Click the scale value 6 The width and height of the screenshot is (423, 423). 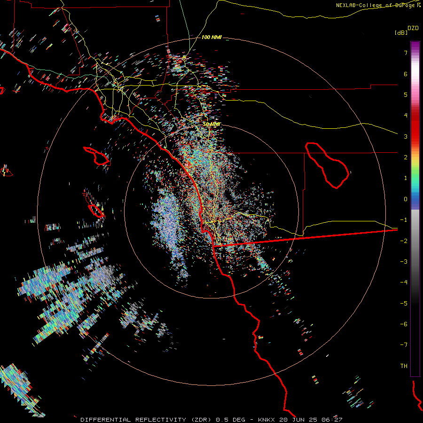point(406,74)
